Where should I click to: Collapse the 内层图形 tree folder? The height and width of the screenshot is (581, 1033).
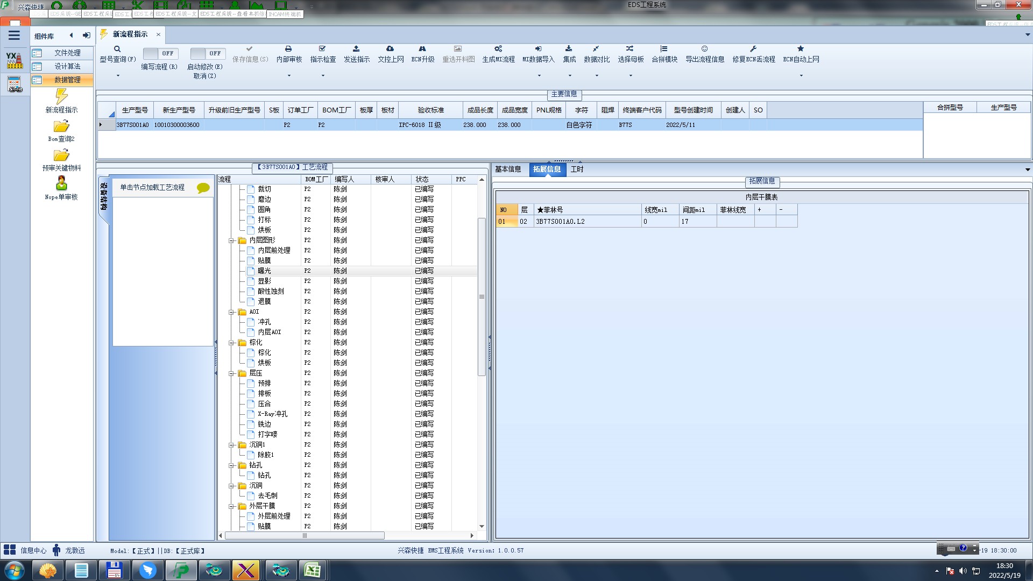pos(231,240)
